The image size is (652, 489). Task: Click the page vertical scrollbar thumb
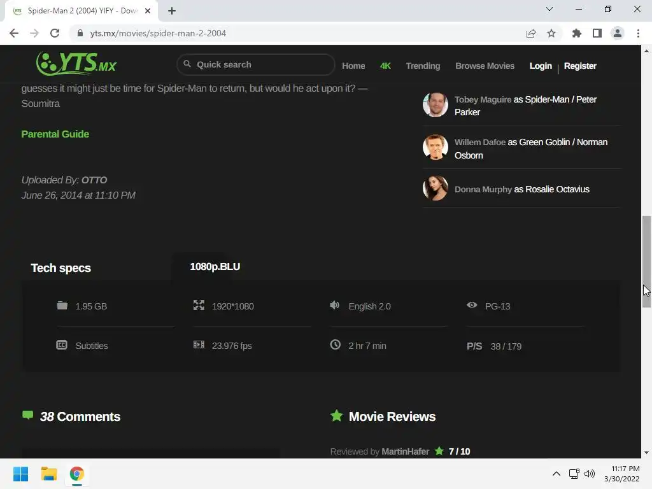tap(646, 262)
